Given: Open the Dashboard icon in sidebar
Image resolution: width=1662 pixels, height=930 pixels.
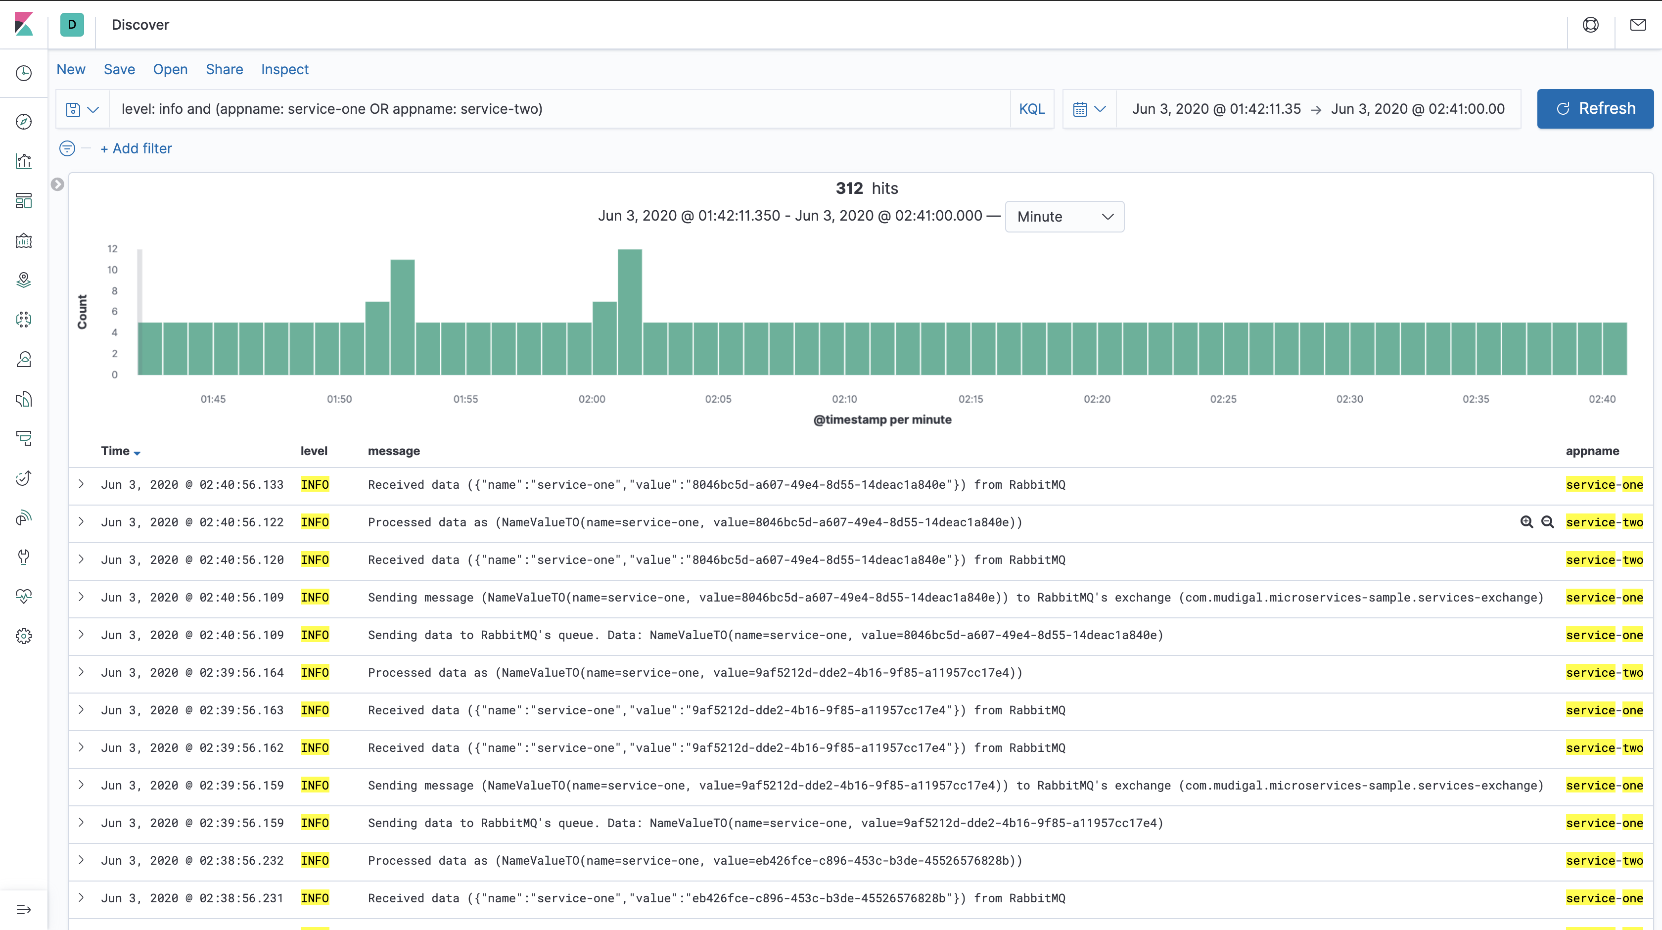Looking at the screenshot, I should tap(24, 201).
